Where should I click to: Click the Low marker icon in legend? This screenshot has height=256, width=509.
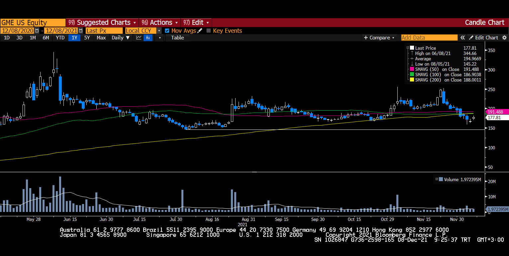(412, 64)
